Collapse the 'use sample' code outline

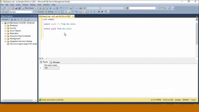pos(43,19)
